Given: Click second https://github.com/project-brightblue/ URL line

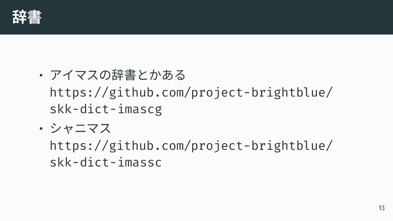Looking at the screenshot, I should click(x=191, y=146).
